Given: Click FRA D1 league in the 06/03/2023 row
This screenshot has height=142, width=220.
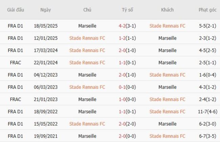Looking at the screenshot, I should click(16, 87).
